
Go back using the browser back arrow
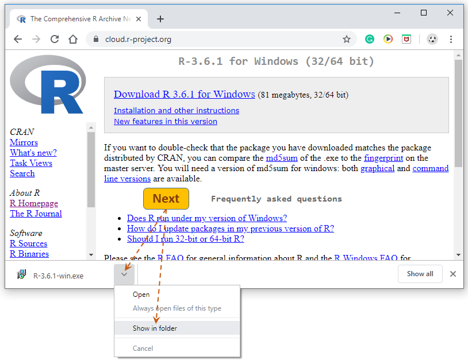point(18,39)
